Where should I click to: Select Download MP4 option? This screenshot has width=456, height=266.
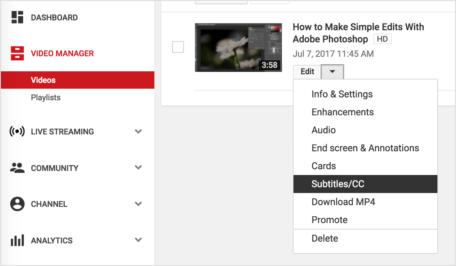(365, 202)
